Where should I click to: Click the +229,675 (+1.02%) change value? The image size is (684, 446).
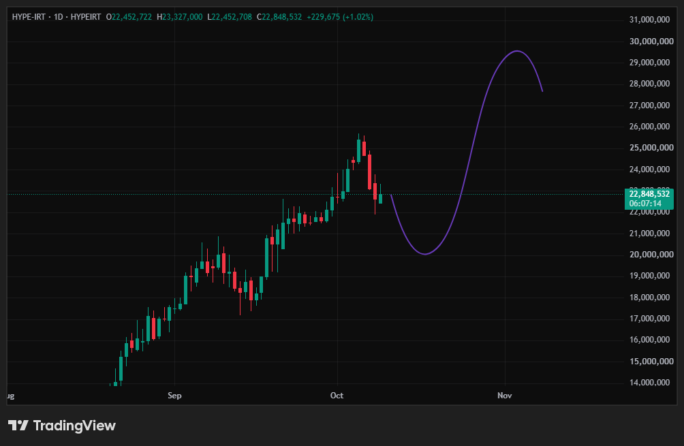pyautogui.click(x=340, y=17)
